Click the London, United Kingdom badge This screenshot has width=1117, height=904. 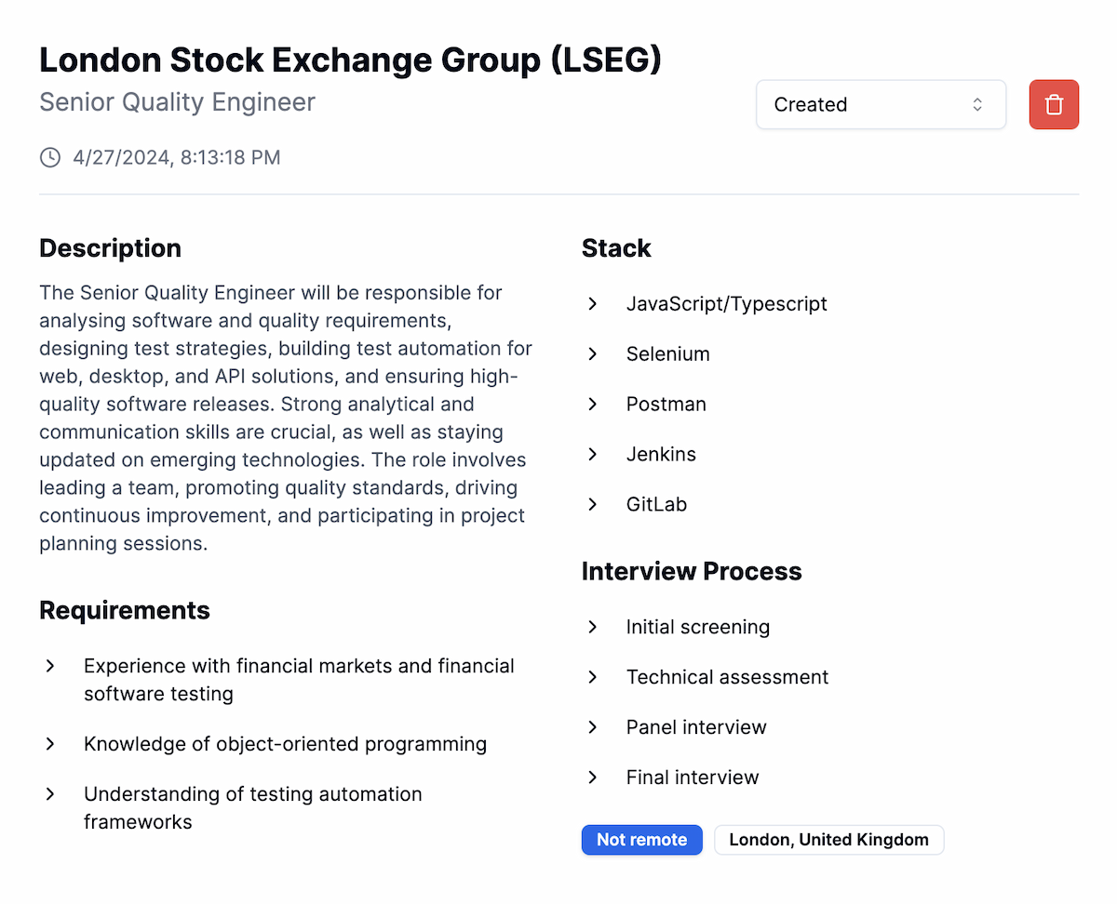tap(829, 840)
